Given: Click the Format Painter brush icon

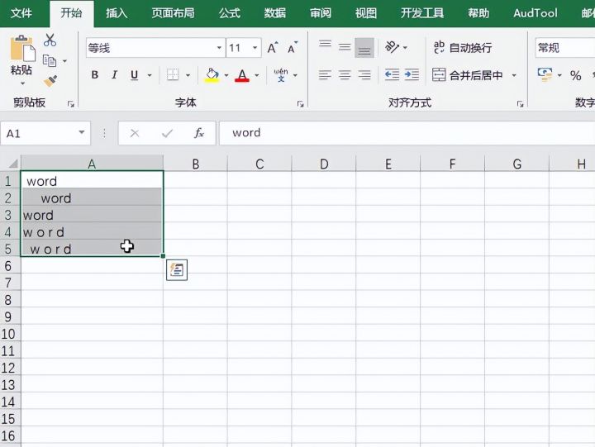Looking at the screenshot, I should point(50,81).
